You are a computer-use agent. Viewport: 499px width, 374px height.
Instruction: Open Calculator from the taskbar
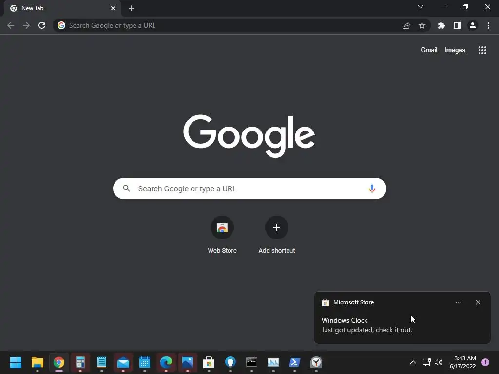80,362
